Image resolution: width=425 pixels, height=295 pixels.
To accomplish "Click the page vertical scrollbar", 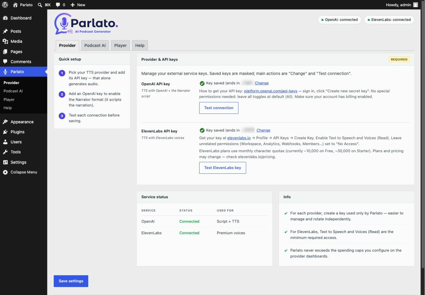I will coord(423,134).
